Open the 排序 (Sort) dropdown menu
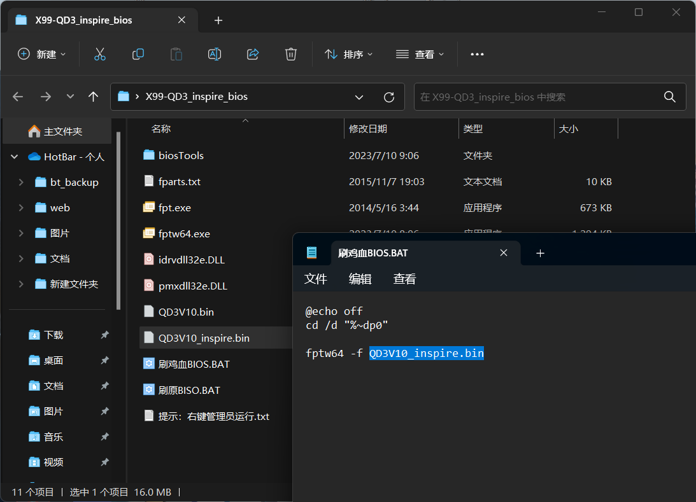Image resolution: width=696 pixels, height=502 pixels. tap(349, 54)
